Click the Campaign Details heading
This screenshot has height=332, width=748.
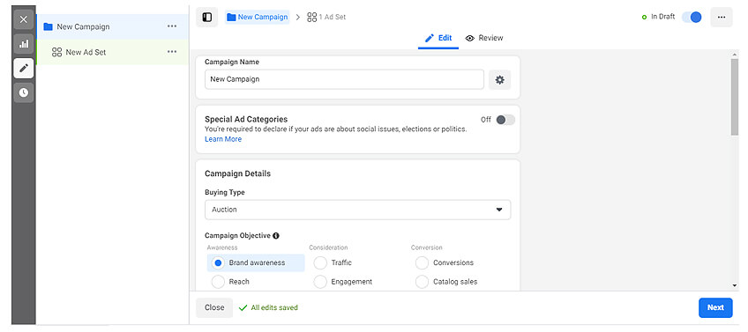click(x=237, y=173)
